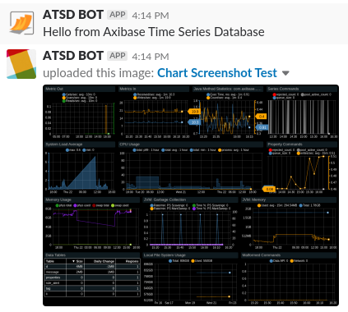348x312 pixels.
Task: Click the APP badge in first message
Action: click(118, 15)
